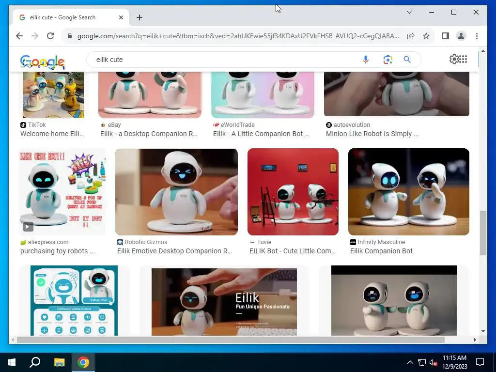Bookmark this tab with the star icon
This screenshot has height=372, width=496.
tap(426, 36)
